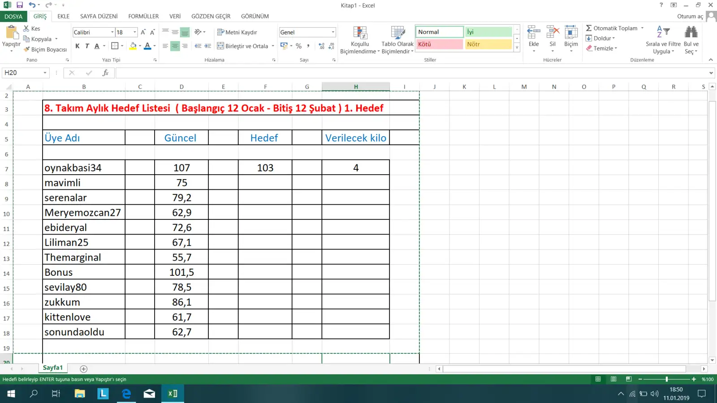Click the Birleştir ve Ortala merge icon
717x403 pixels.
(x=220, y=46)
